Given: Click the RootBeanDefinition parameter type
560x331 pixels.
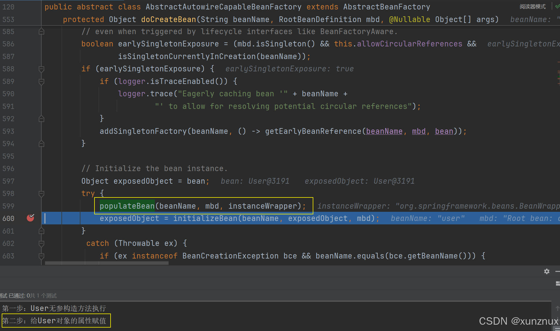Looking at the screenshot, I should (320, 19).
